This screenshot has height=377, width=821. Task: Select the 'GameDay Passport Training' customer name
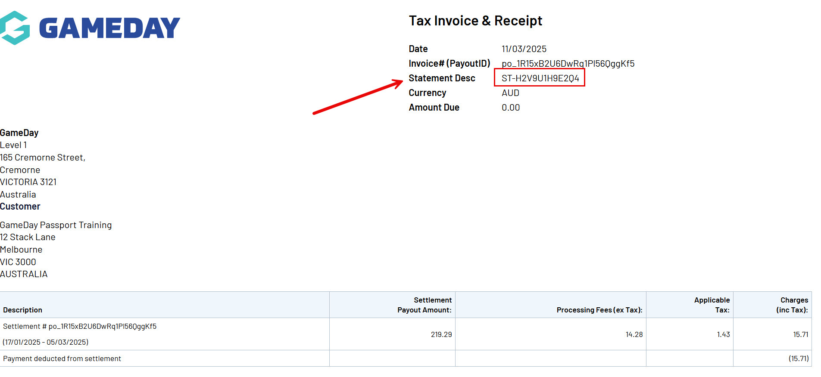(x=56, y=225)
